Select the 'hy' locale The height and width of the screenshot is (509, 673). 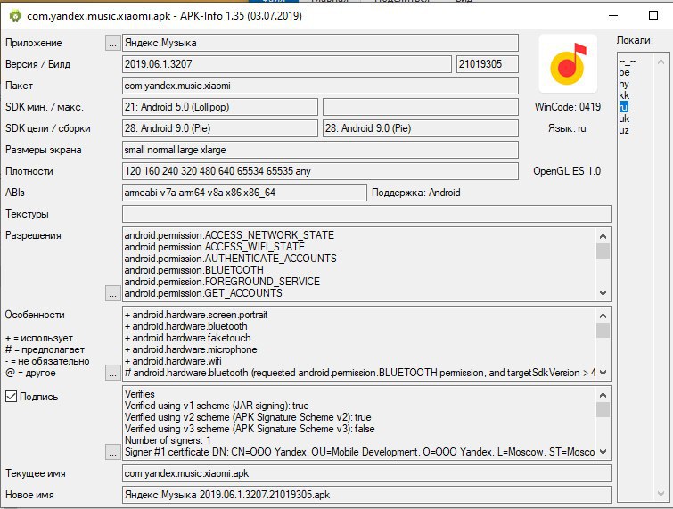pyautogui.click(x=624, y=84)
